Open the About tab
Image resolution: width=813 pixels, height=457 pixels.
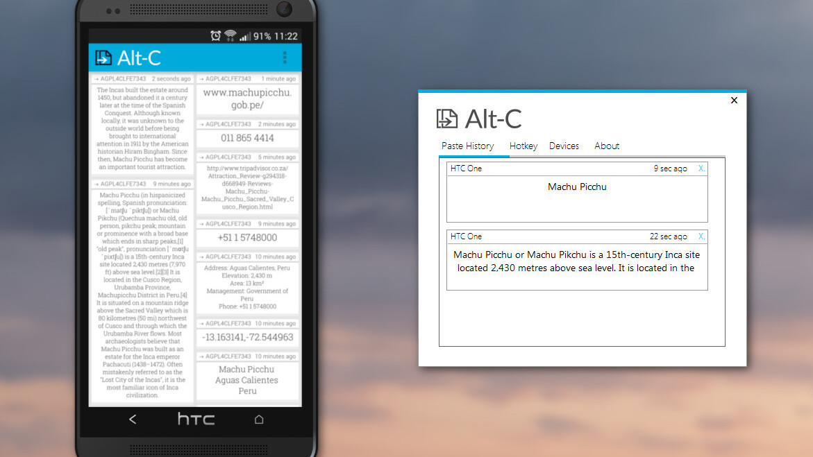[607, 146]
